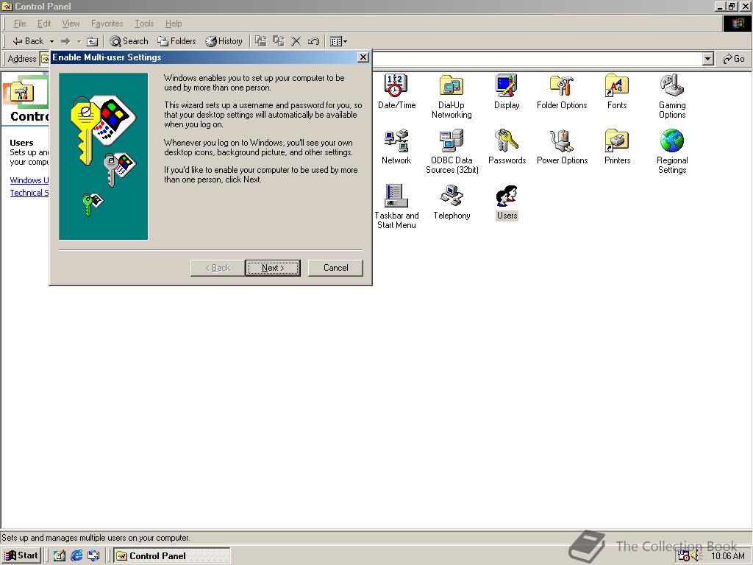
Task: Close the Enable Multi-user Settings dialog
Action: pyautogui.click(x=363, y=57)
